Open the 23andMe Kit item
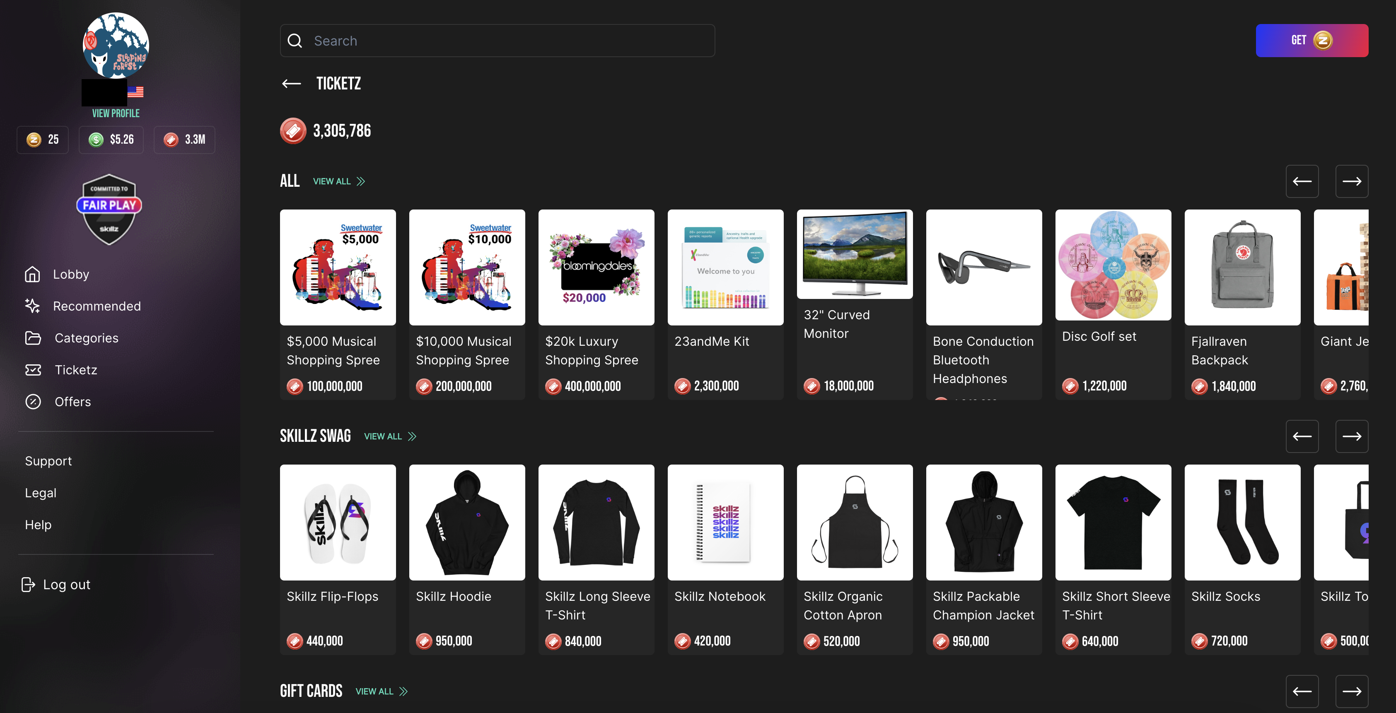 point(725,304)
